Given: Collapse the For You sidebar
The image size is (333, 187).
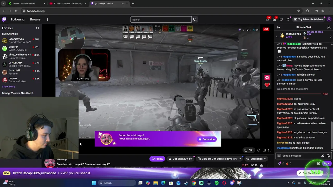Looking at the screenshot, I should point(37,28).
